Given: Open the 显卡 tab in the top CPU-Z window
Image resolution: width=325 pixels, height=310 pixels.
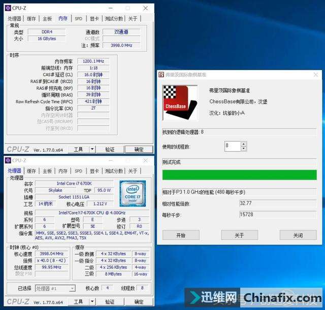Looking at the screenshot, I should (x=94, y=19).
